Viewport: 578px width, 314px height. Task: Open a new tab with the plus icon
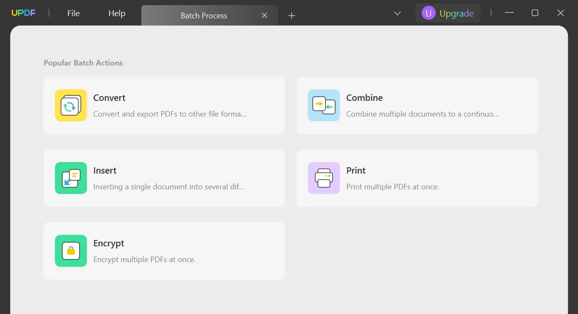point(291,15)
